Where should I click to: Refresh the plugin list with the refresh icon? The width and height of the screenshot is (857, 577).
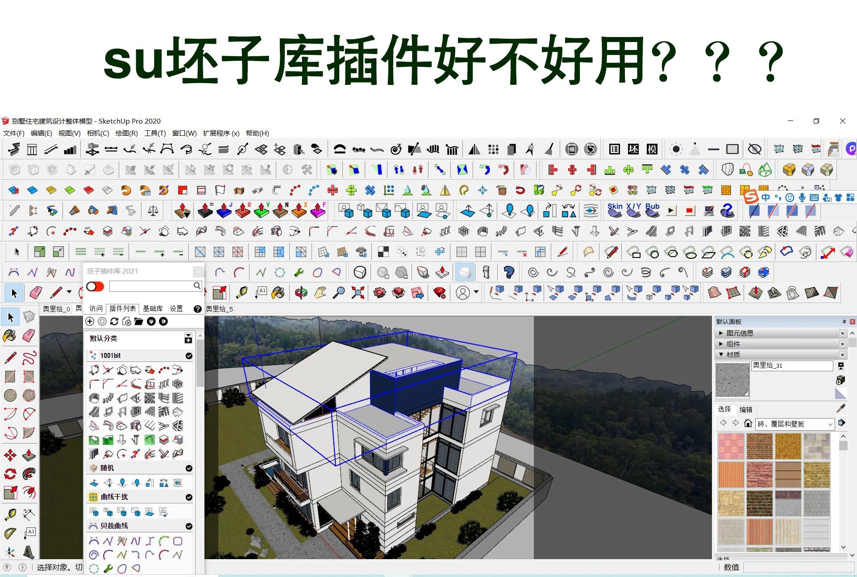115,321
